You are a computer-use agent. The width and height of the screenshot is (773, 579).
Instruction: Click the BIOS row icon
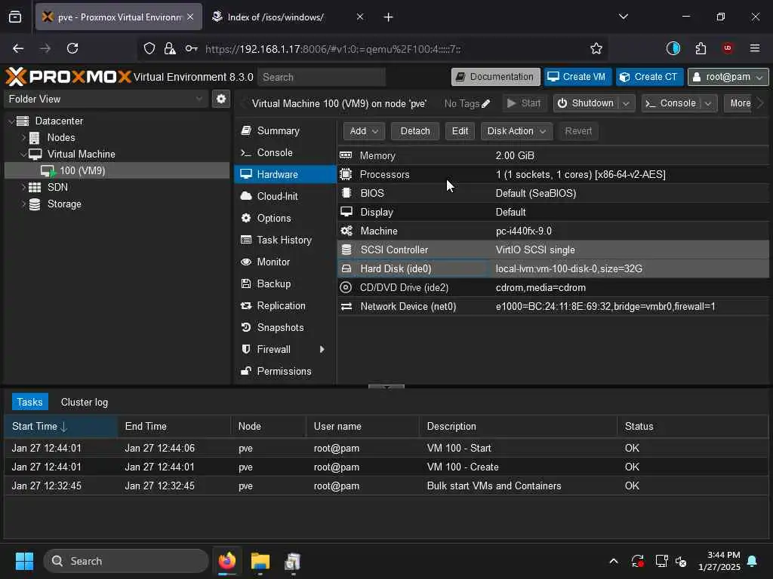point(346,193)
